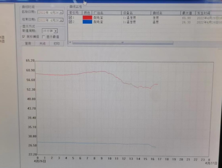Toggle the 鼠标捕捉 checkbox
Image resolution: width=222 pixels, height=168 pixels.
[x=24, y=36]
